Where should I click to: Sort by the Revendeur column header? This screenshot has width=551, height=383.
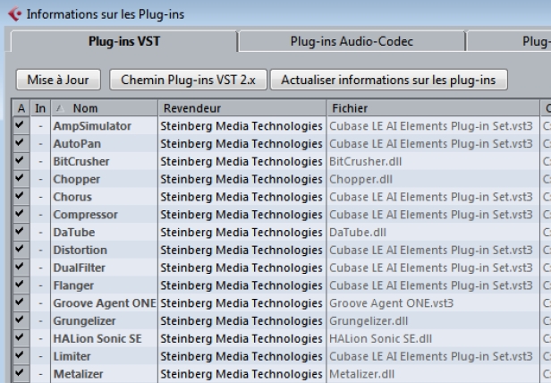(242, 108)
